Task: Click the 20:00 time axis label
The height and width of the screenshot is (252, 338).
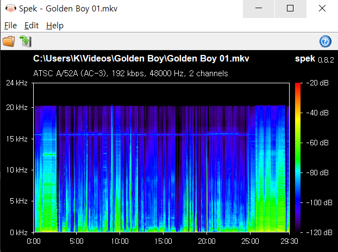Action: coord(206,241)
